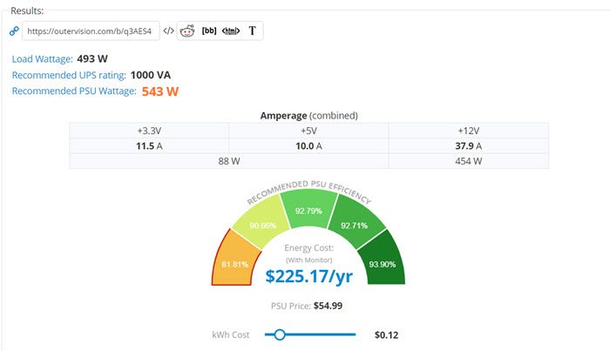
Task: Click the embed code brackets icon
Action: (169, 30)
